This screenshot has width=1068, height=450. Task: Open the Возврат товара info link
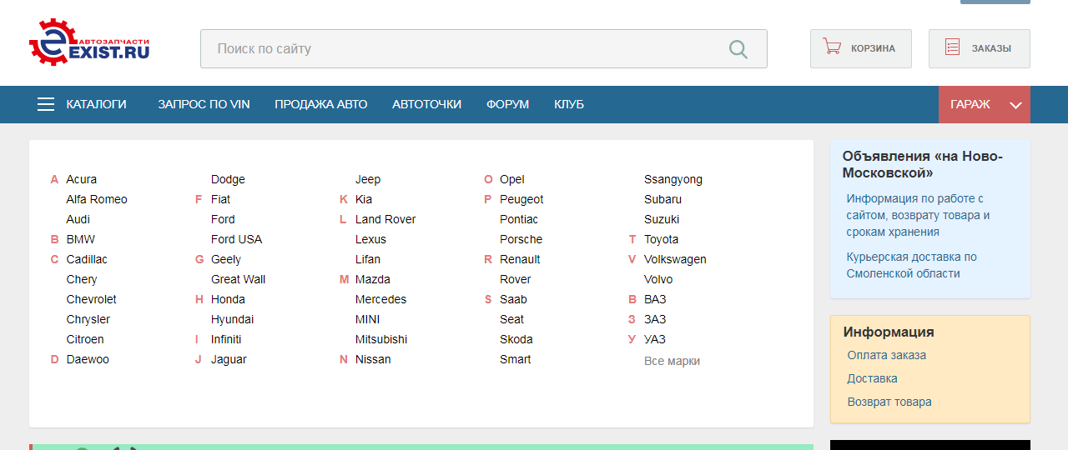point(889,402)
